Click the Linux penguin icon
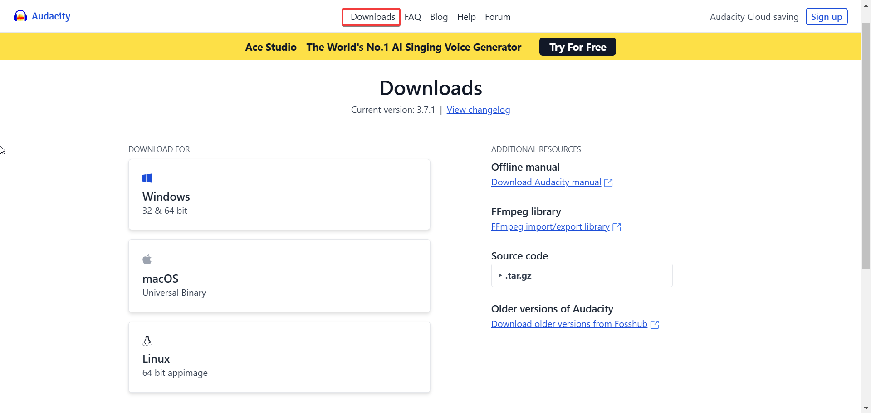This screenshot has height=413, width=871. tap(147, 341)
